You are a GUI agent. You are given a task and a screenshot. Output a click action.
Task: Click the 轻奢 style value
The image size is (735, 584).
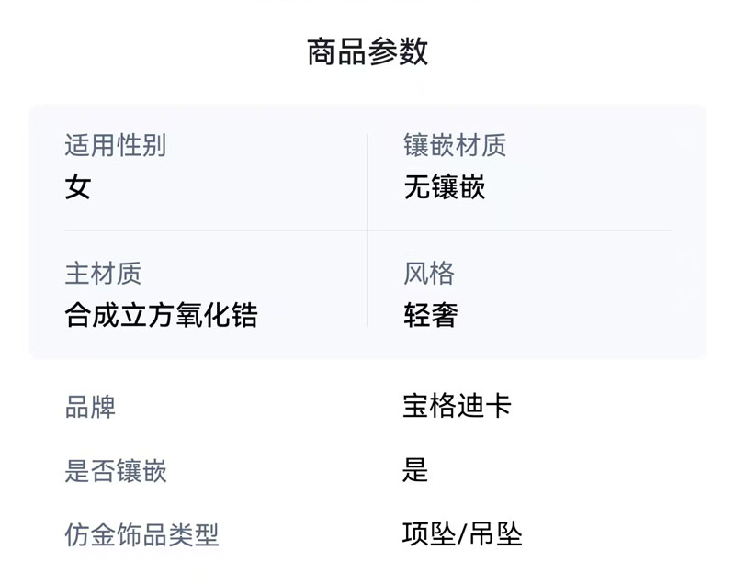click(430, 316)
